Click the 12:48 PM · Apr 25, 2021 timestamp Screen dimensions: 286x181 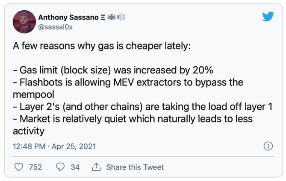[54, 146]
